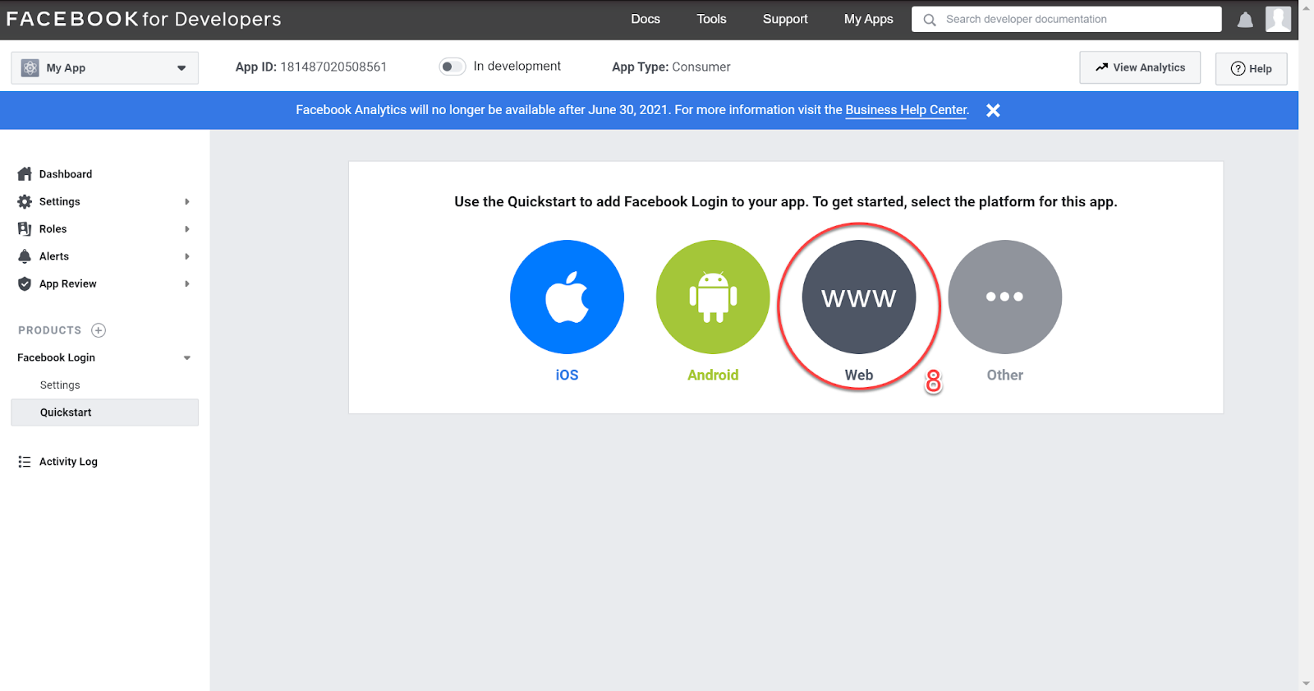Click the Alerts bell icon in sidebar
The height and width of the screenshot is (691, 1314).
point(25,256)
